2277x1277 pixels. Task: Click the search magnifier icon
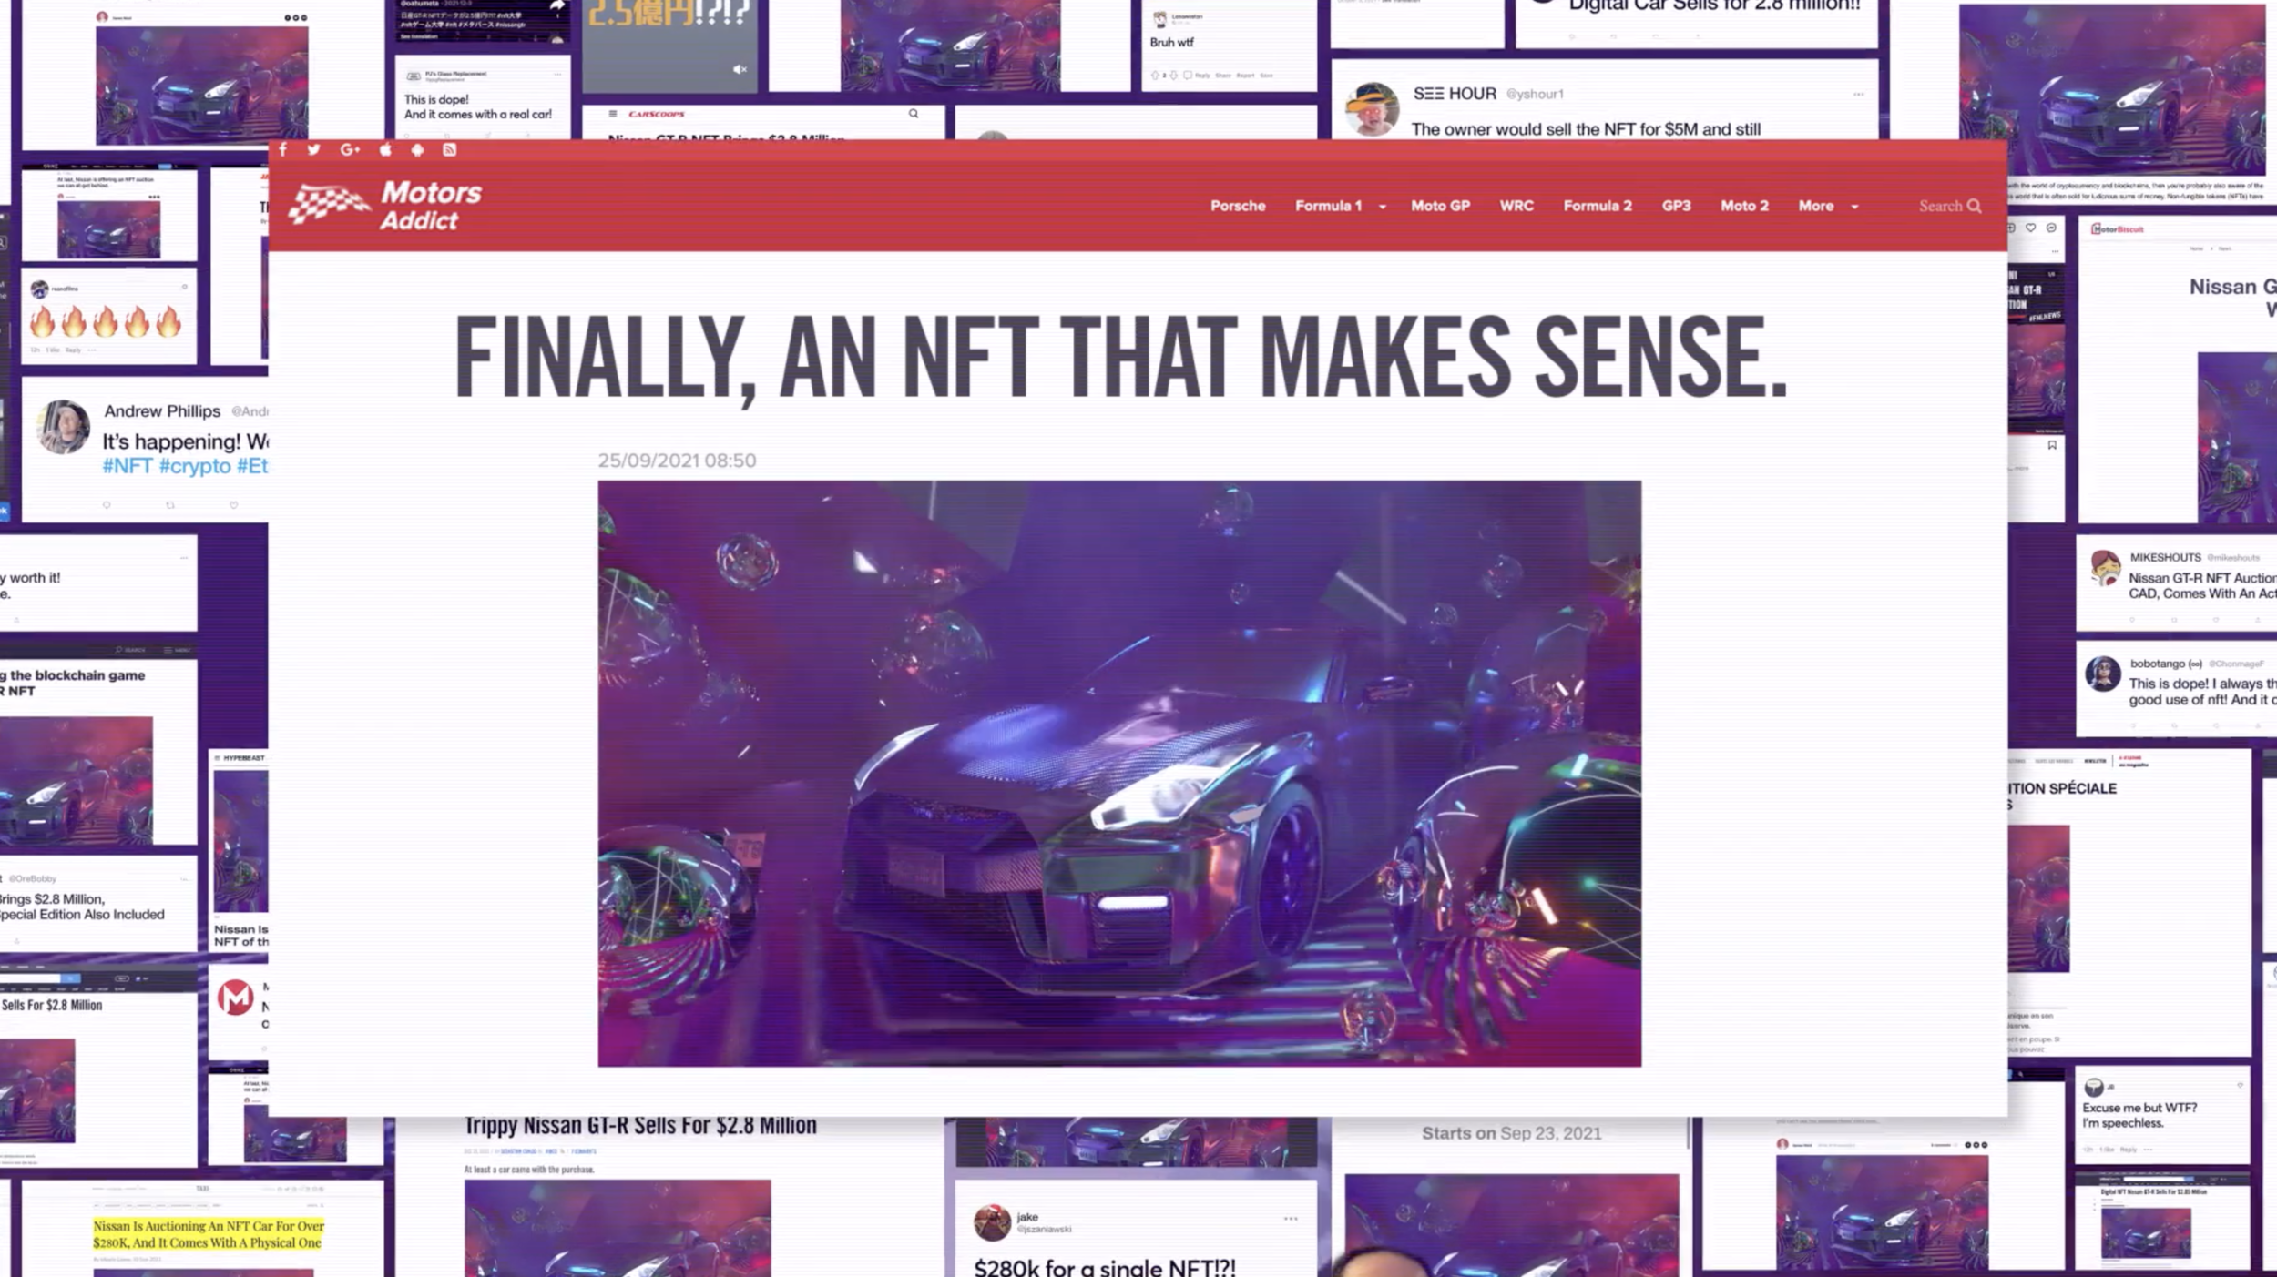tap(1974, 206)
